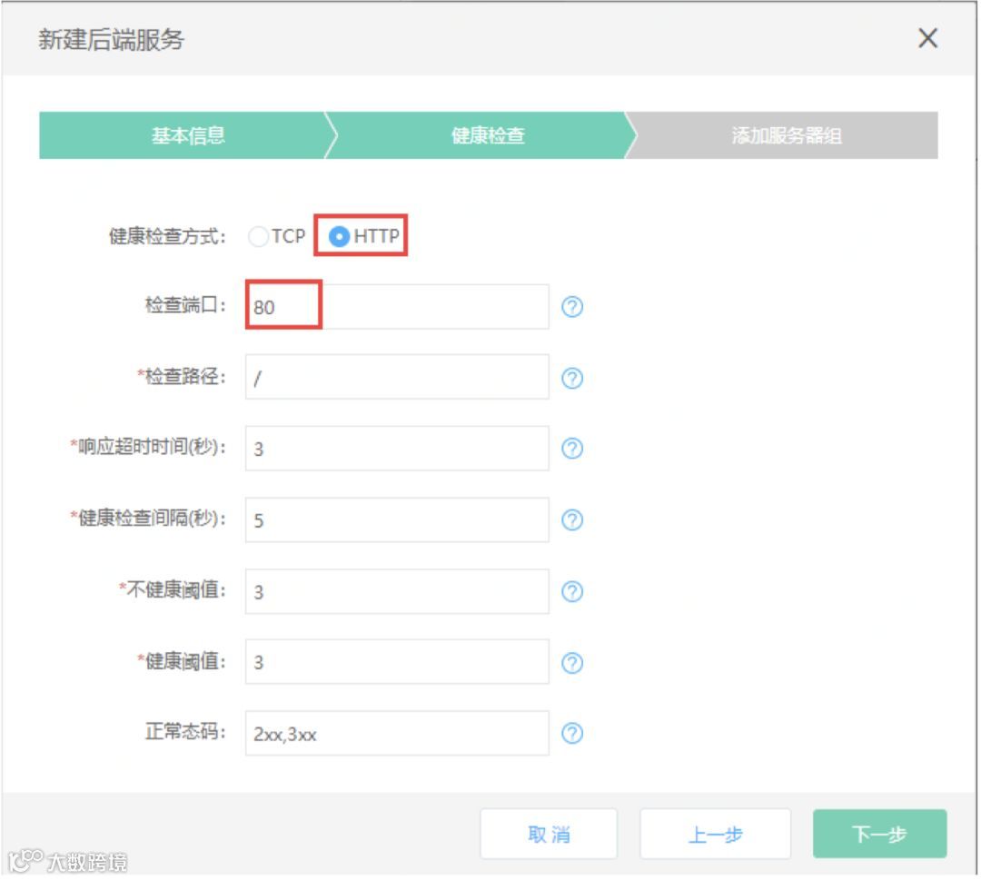Go to 基本信息 step
Screen dimensions: 981x880
(x=188, y=135)
